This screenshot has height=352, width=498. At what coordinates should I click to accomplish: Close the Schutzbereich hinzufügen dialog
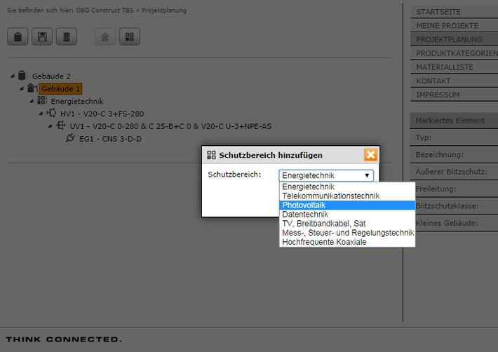click(370, 155)
